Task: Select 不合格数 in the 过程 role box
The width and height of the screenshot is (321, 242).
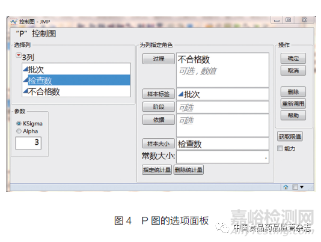Action: tap(194, 59)
